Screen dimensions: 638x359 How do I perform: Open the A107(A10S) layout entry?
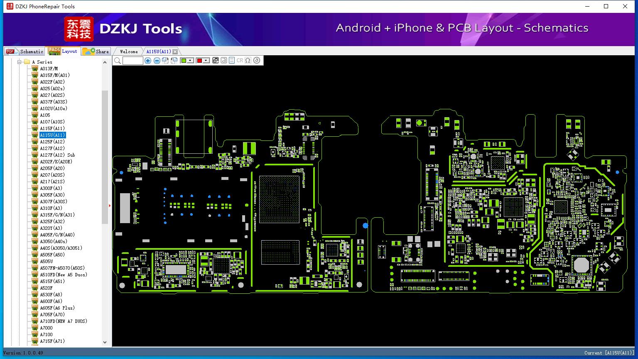tap(52, 122)
